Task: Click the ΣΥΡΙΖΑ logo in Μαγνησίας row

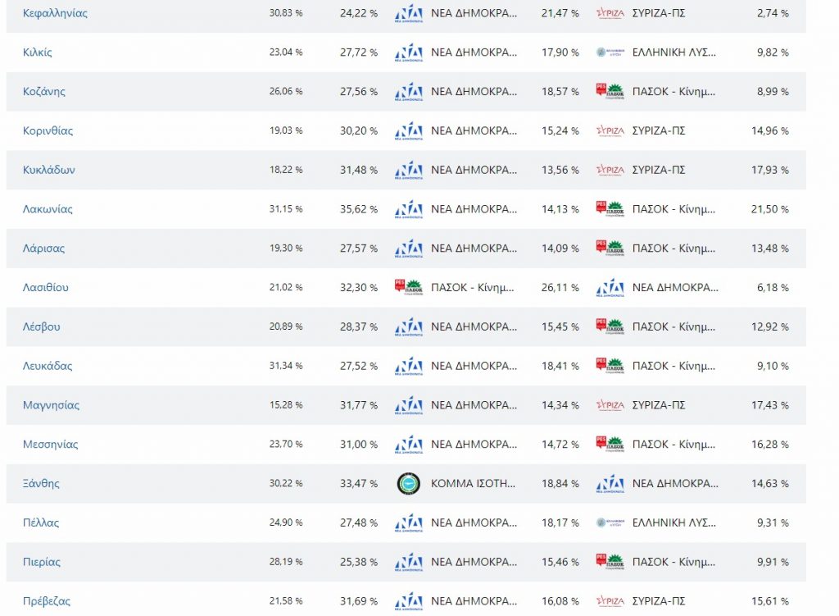Action: (x=610, y=405)
